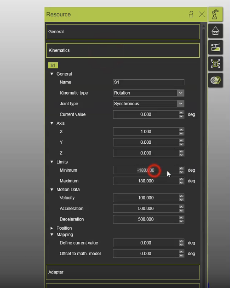
Task: Click the Name text field
Action: click(149, 82)
